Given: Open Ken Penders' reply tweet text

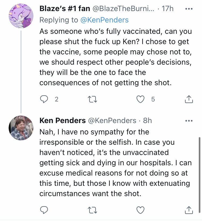Looking at the screenshot, I should [x=115, y=163].
